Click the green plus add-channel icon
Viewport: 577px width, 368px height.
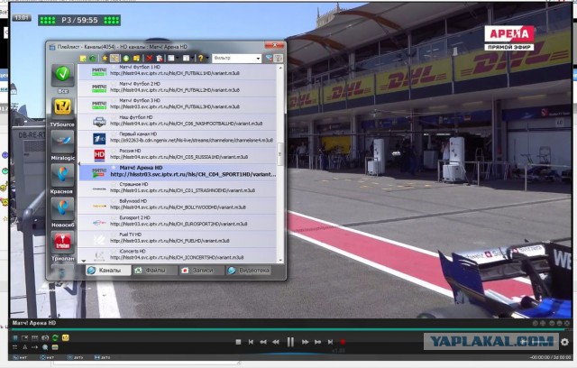[x=126, y=58]
